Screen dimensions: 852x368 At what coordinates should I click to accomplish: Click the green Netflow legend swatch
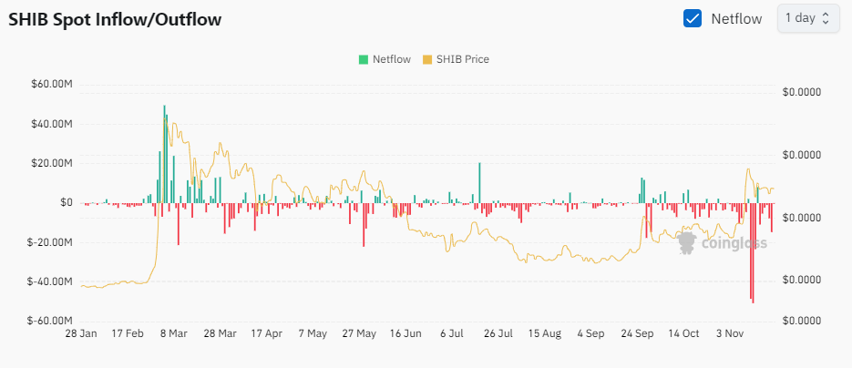click(363, 60)
